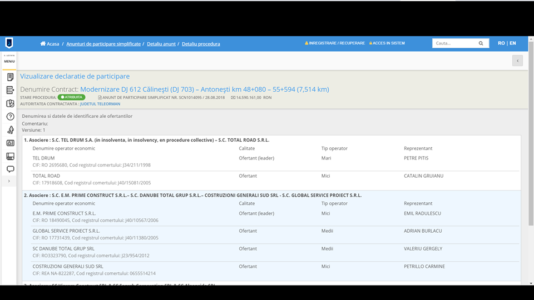Click the Cauta search input field
Viewport: 534px width, 300px height.
click(453, 43)
